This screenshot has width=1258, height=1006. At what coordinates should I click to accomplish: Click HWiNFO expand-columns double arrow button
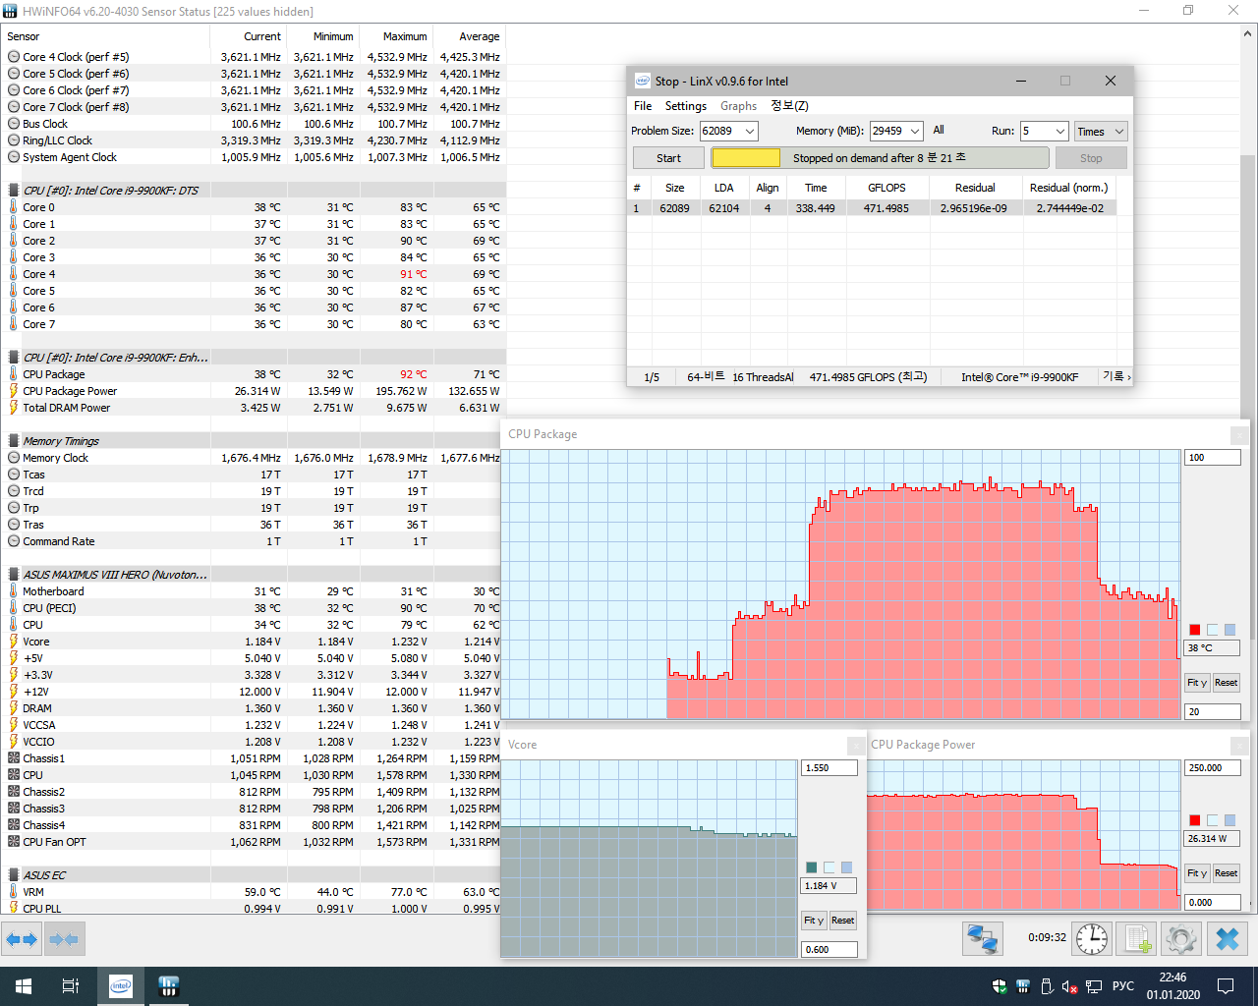click(22, 939)
